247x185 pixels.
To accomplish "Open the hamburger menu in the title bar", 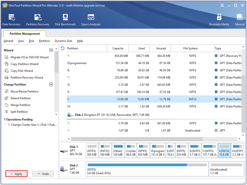I will pyautogui.click(x=222, y=5).
